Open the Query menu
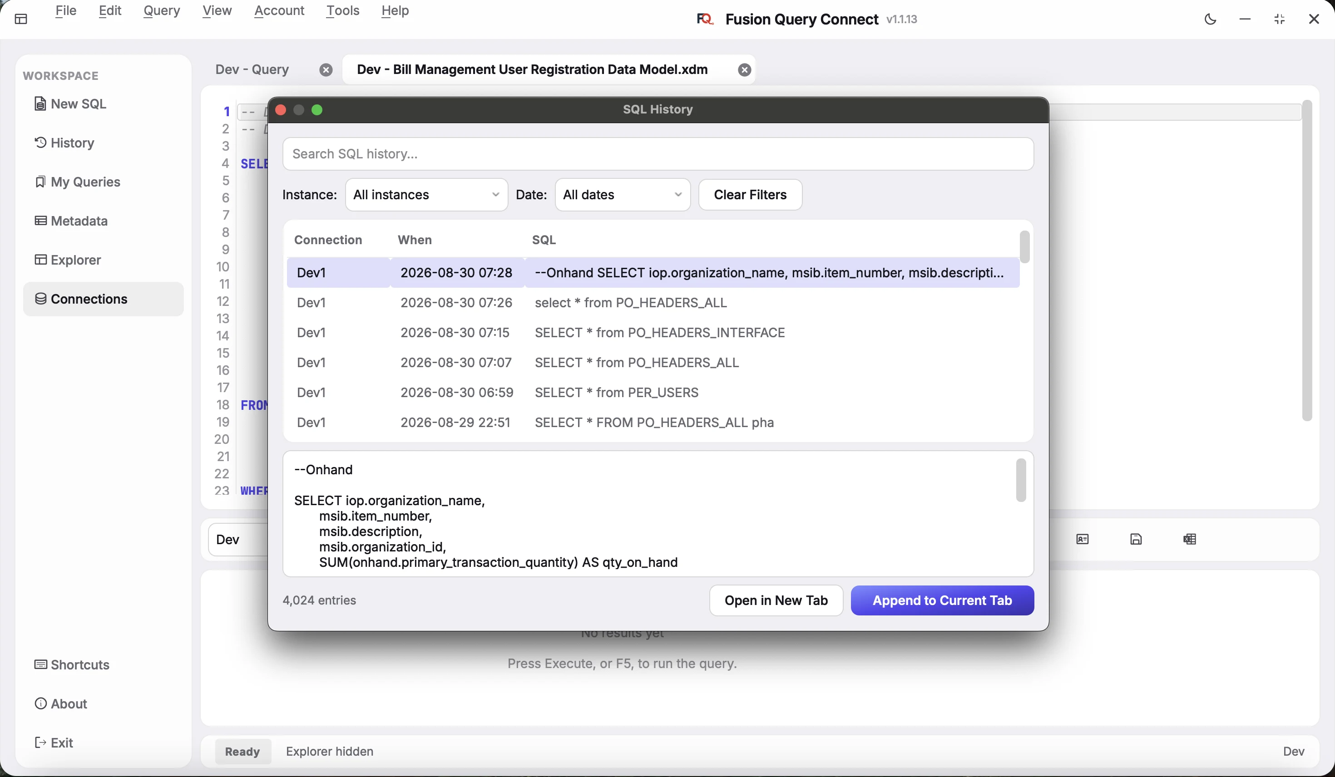1335x777 pixels. (x=162, y=10)
